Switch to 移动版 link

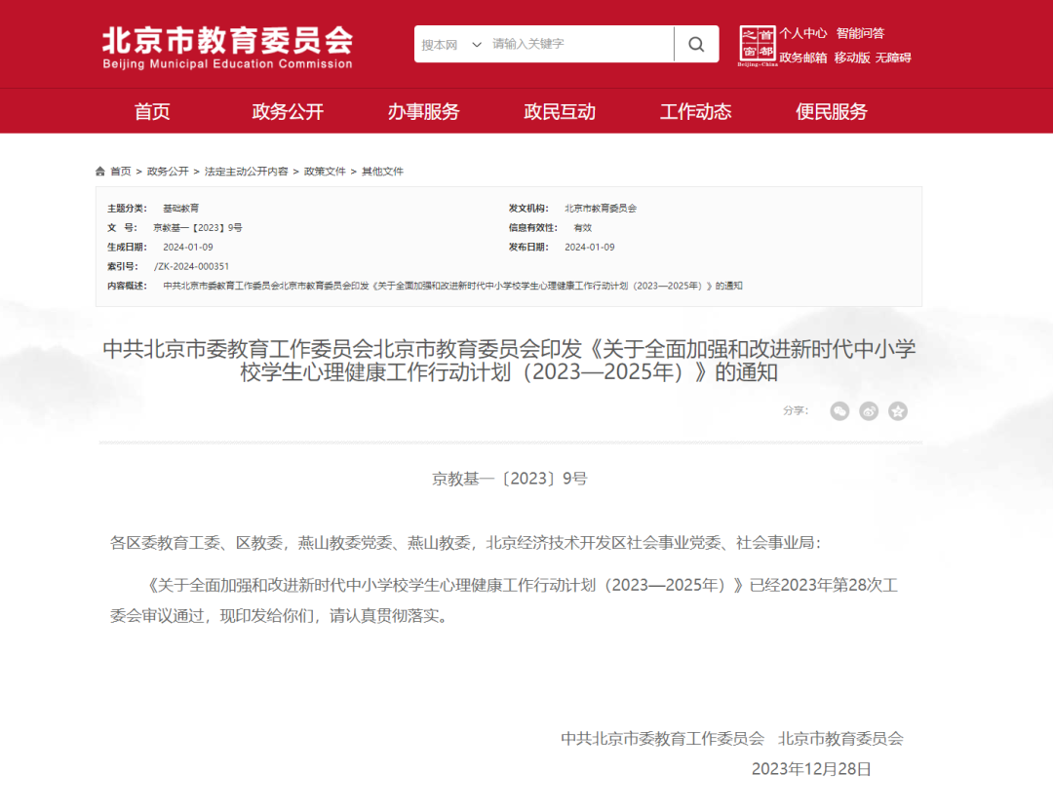(x=852, y=58)
